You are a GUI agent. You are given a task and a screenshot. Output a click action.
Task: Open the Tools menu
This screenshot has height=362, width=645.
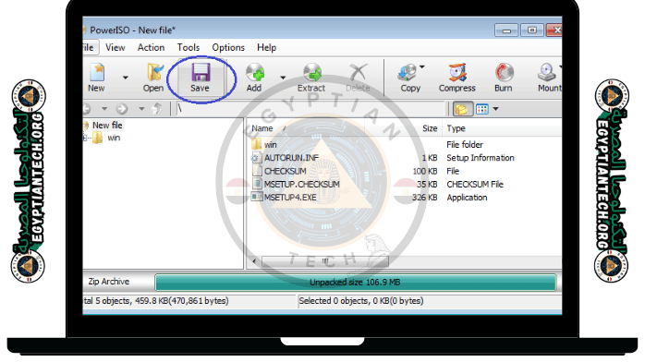tap(189, 48)
